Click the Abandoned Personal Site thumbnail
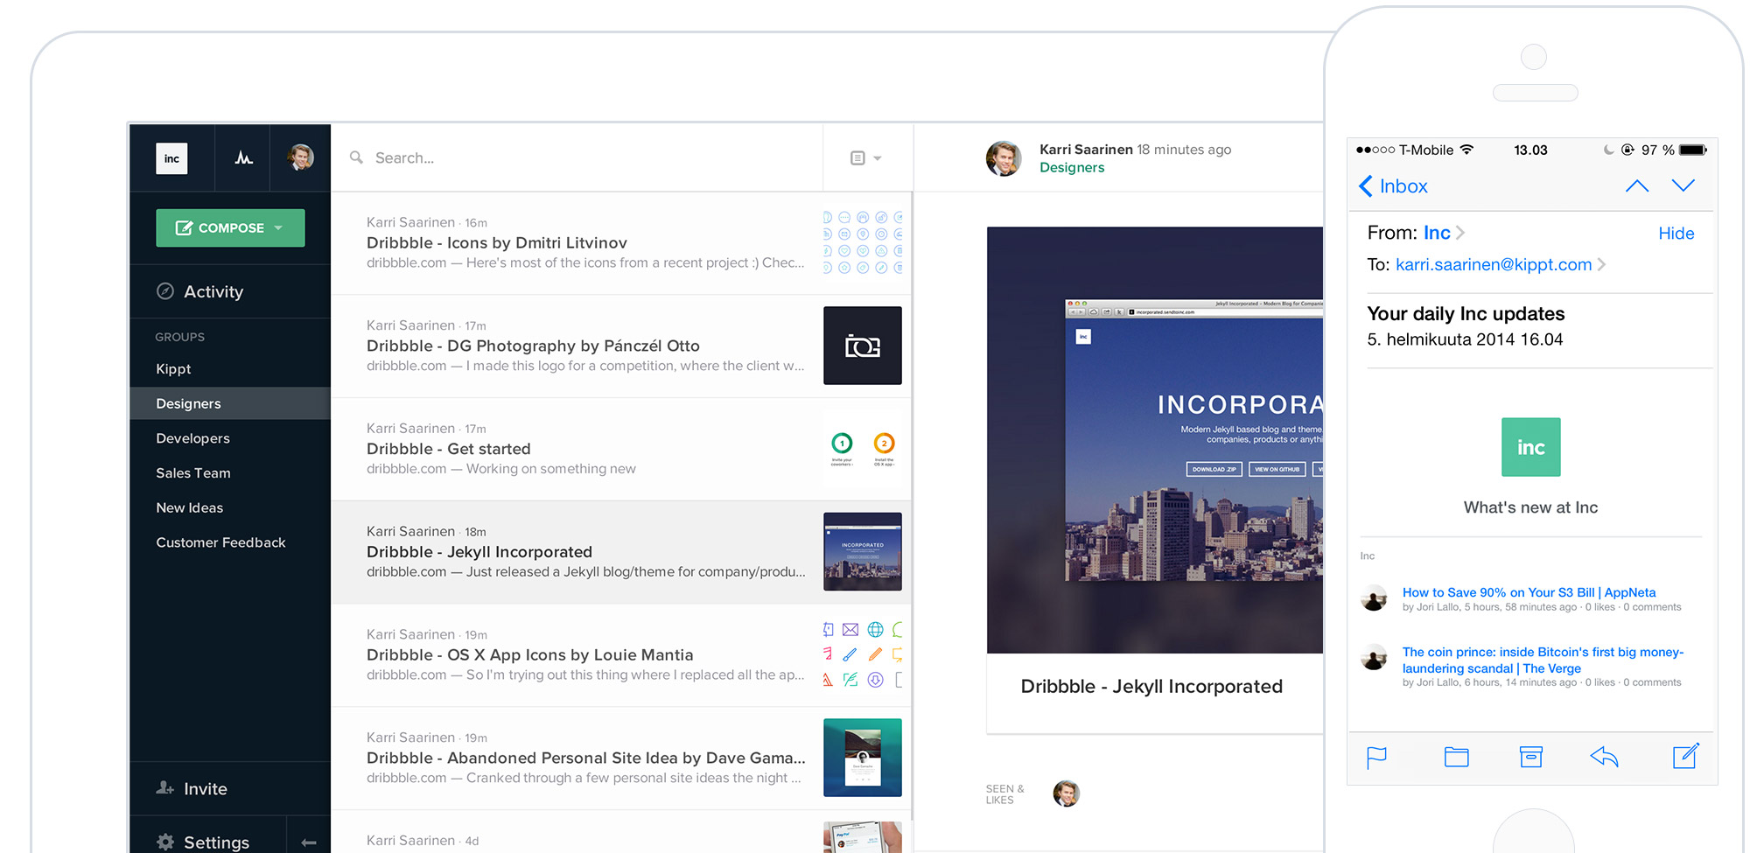The width and height of the screenshot is (1750, 853). tap(862, 758)
